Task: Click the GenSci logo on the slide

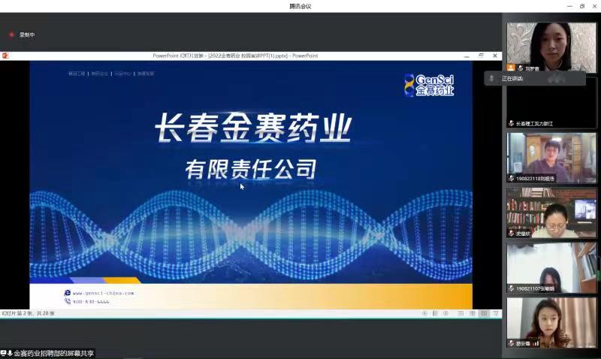Action: coord(429,85)
